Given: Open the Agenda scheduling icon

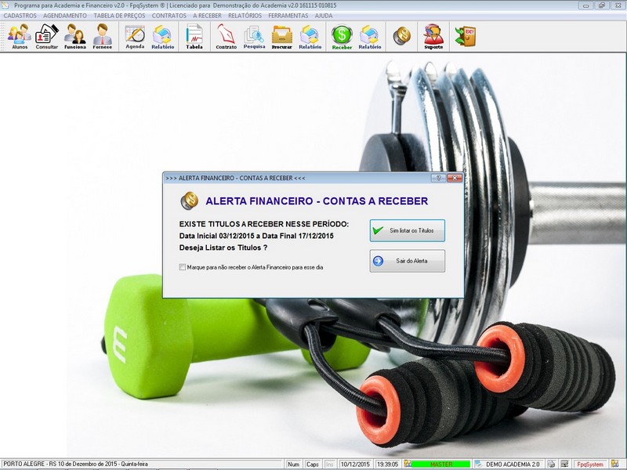Looking at the screenshot, I should (x=135, y=37).
